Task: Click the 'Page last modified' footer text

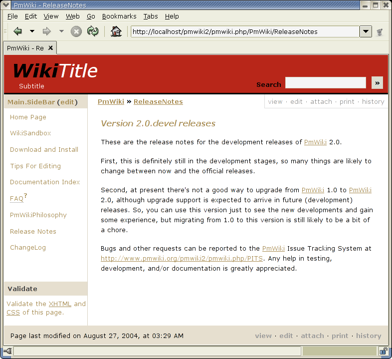Action: (97, 336)
